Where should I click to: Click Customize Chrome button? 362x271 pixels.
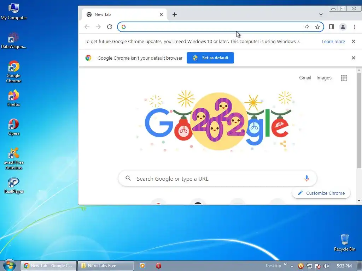coord(321,193)
